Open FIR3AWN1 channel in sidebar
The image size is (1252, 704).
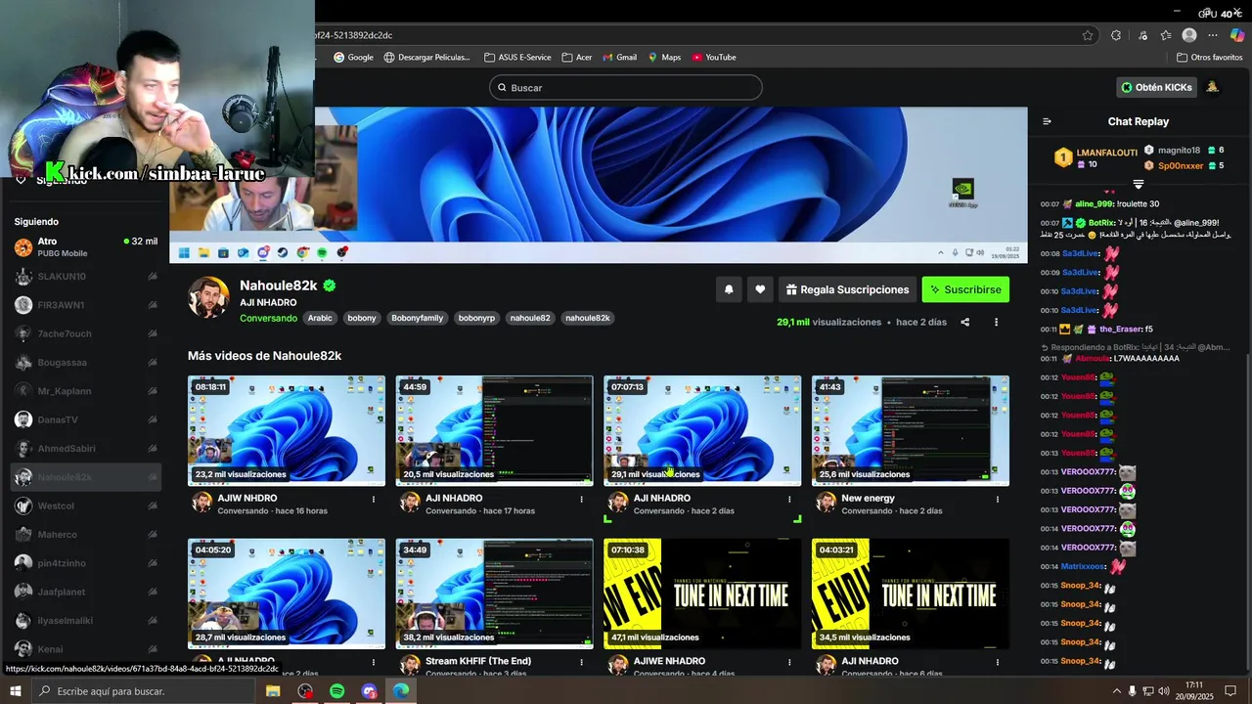[x=85, y=305]
